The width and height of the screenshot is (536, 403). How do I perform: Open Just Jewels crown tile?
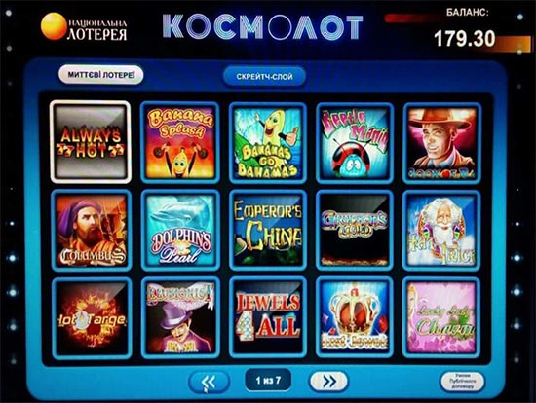355,318
